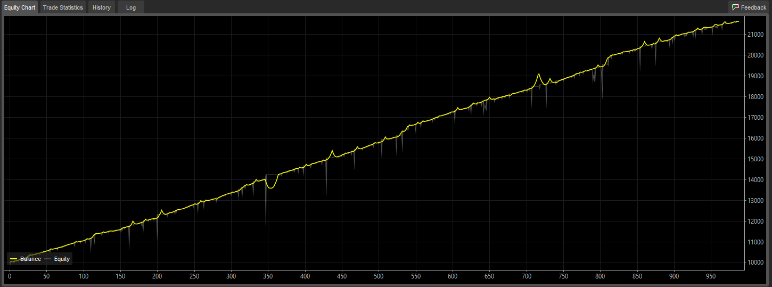This screenshot has height=287, width=772.
Task: Click the 550 label on horizontal axis
Action: pyautogui.click(x=416, y=276)
